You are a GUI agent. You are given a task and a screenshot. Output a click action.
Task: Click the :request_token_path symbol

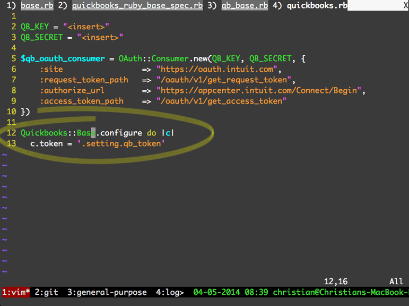click(x=84, y=80)
